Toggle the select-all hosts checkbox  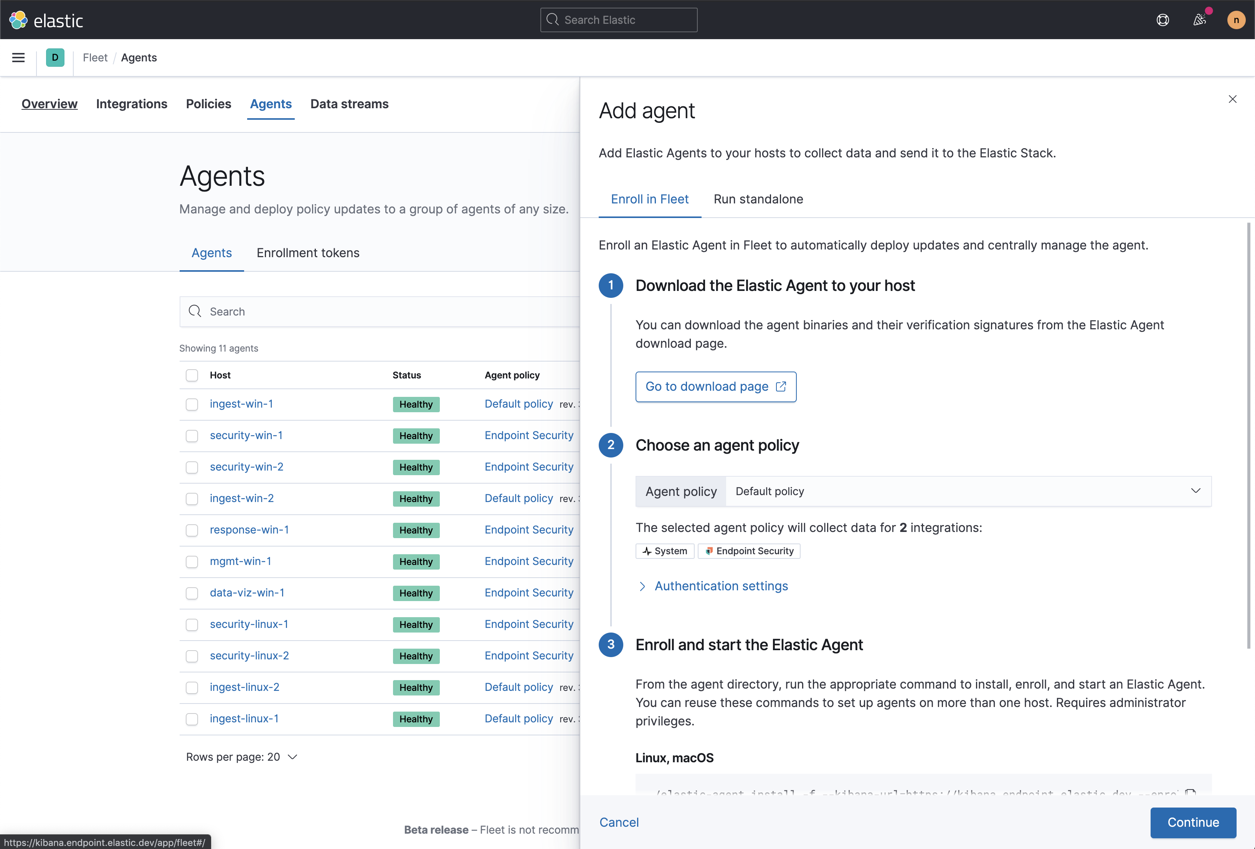click(x=192, y=375)
